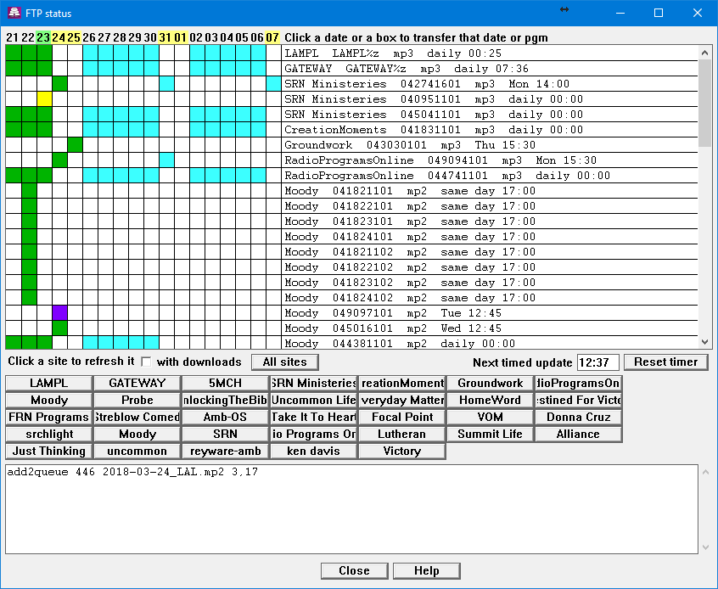Select the Groundwork 043030101 row
The image size is (718, 589).
point(490,145)
